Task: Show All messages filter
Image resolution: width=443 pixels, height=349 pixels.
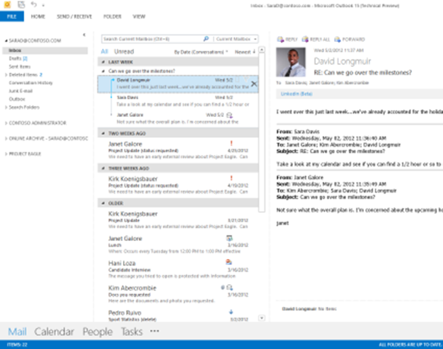Action: click(104, 51)
